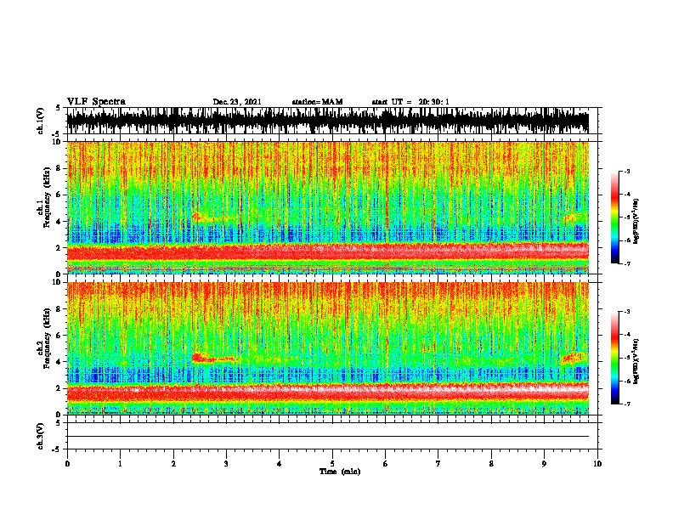Click the red emission burst near 9.5 min in ch.2
Screen dimensions: 673x520
coord(573,359)
